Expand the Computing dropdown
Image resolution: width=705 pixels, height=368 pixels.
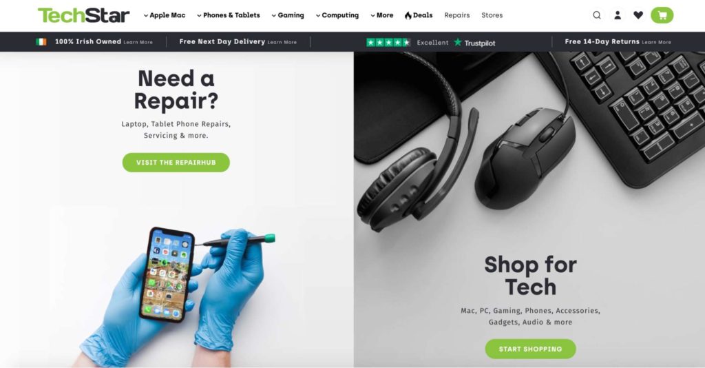(x=337, y=15)
